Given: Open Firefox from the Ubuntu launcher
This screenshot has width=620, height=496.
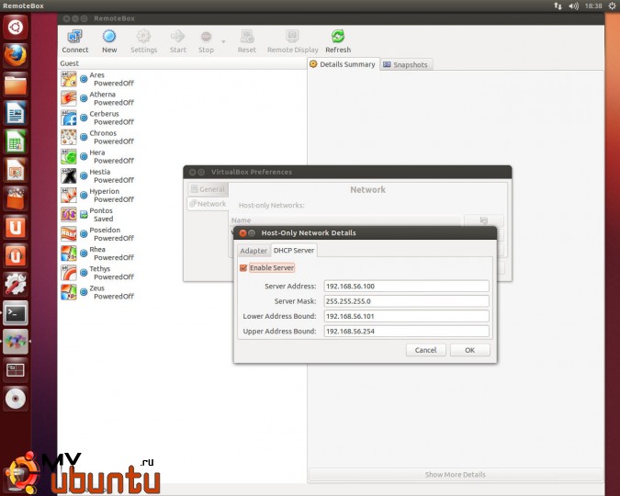Looking at the screenshot, I should tap(16, 54).
